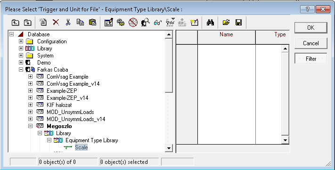Open the Edit Object form-with-pencil icon

pyautogui.click(x=109, y=23)
